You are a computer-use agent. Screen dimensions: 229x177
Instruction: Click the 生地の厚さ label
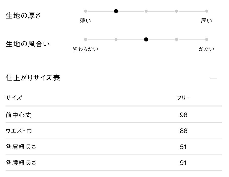[23, 16]
